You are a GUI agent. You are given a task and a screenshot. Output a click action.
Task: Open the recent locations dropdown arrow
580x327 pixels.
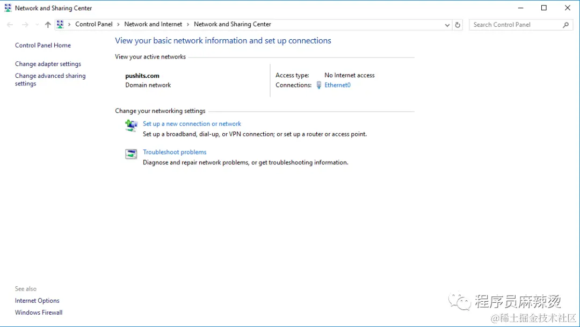[37, 25]
